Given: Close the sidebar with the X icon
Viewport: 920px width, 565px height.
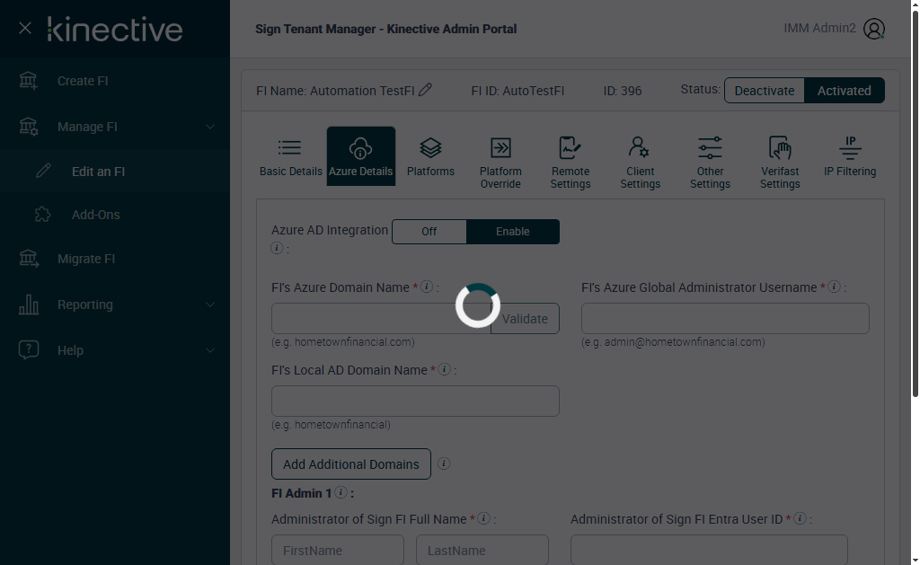Looking at the screenshot, I should (x=24, y=28).
